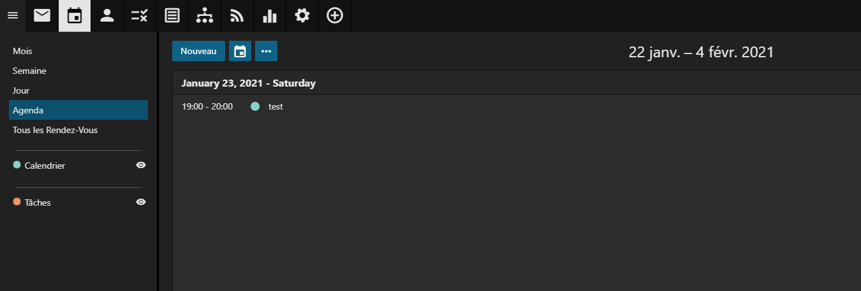Open the Notes document icon
This screenshot has width=861, height=291.
point(172,16)
